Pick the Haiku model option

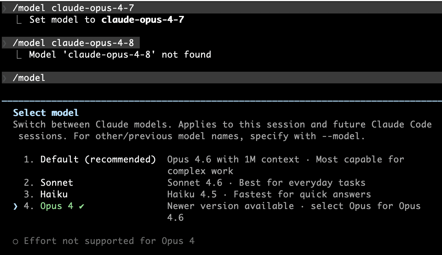(x=54, y=194)
